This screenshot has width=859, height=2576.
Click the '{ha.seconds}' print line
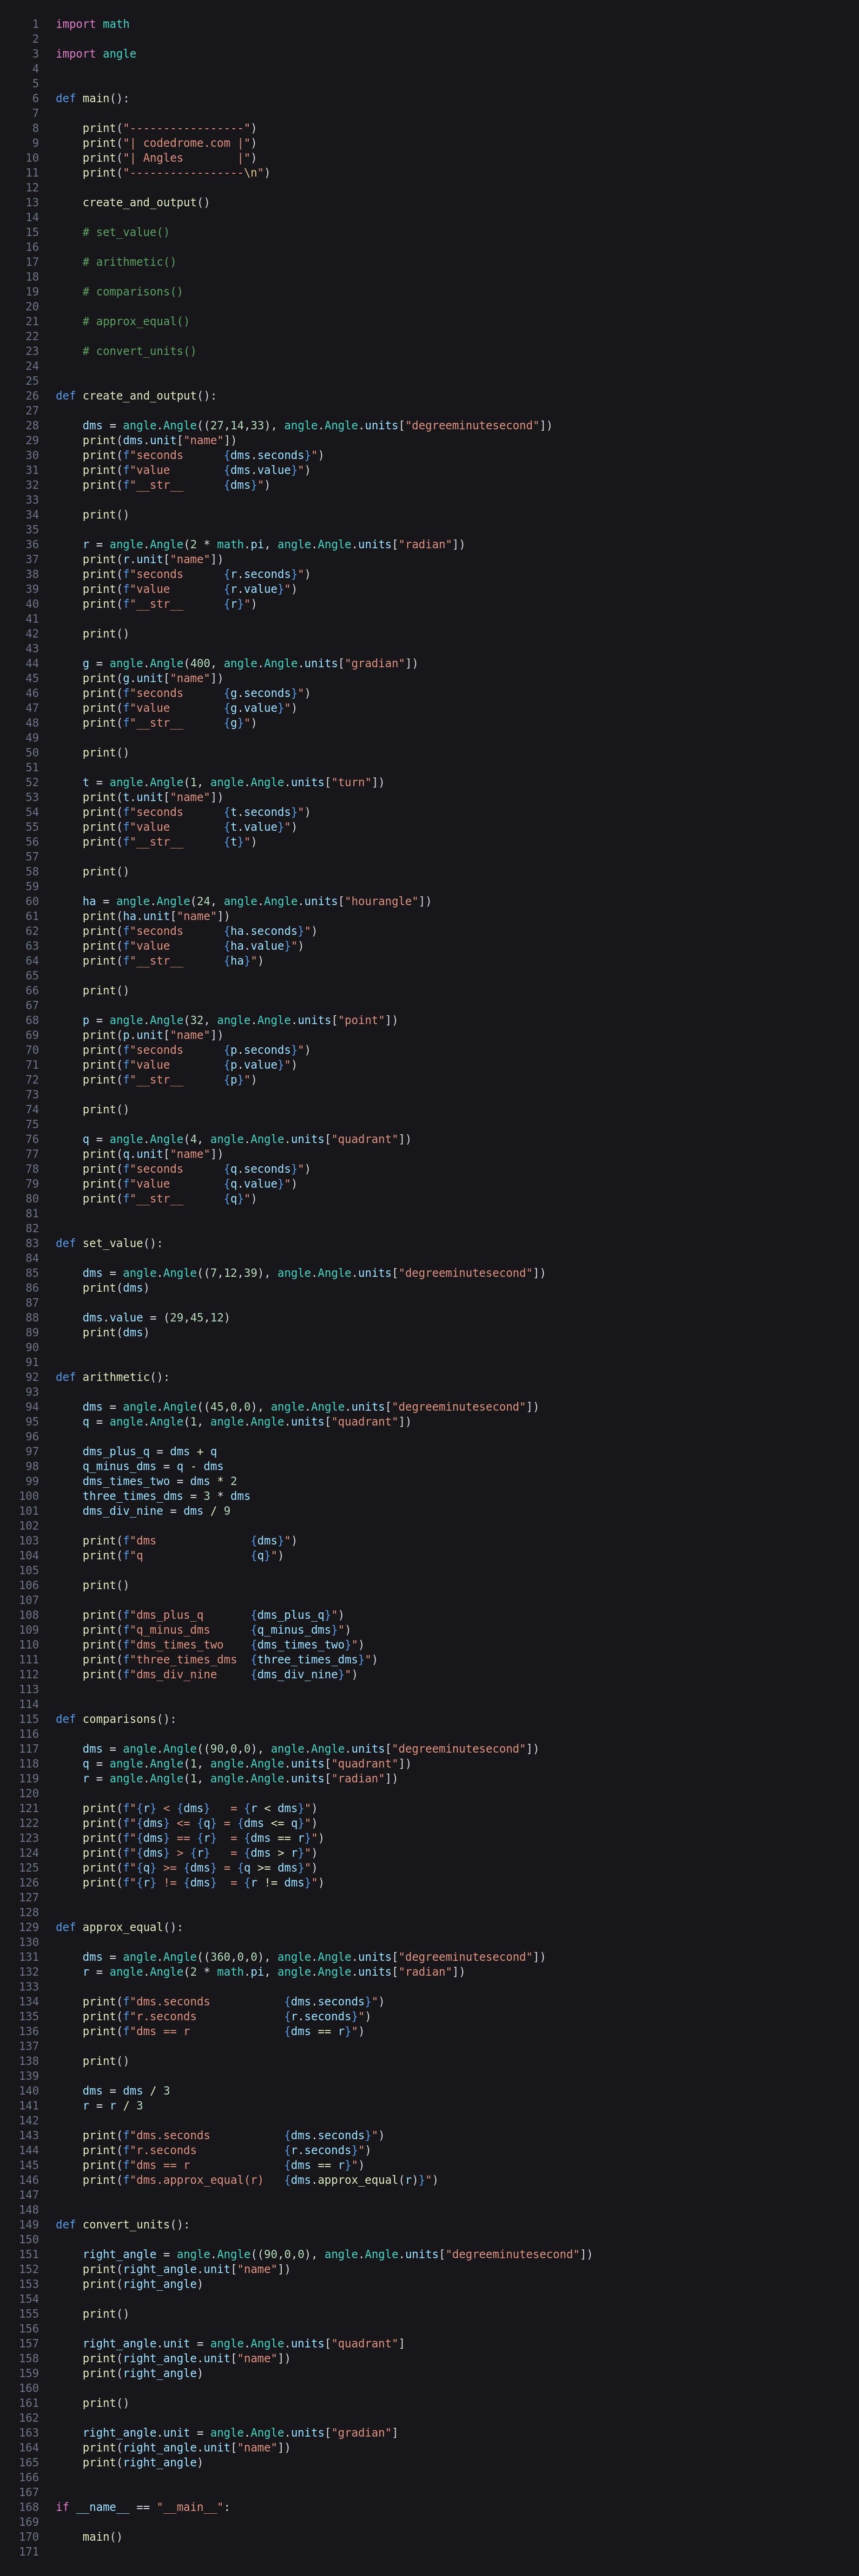tap(200, 931)
